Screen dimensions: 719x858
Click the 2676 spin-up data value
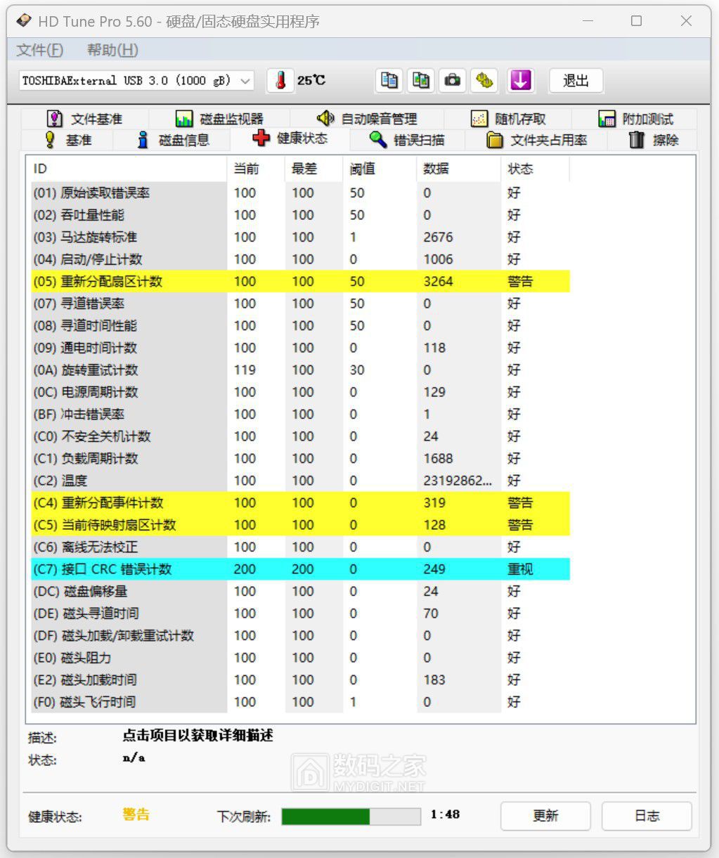click(438, 237)
